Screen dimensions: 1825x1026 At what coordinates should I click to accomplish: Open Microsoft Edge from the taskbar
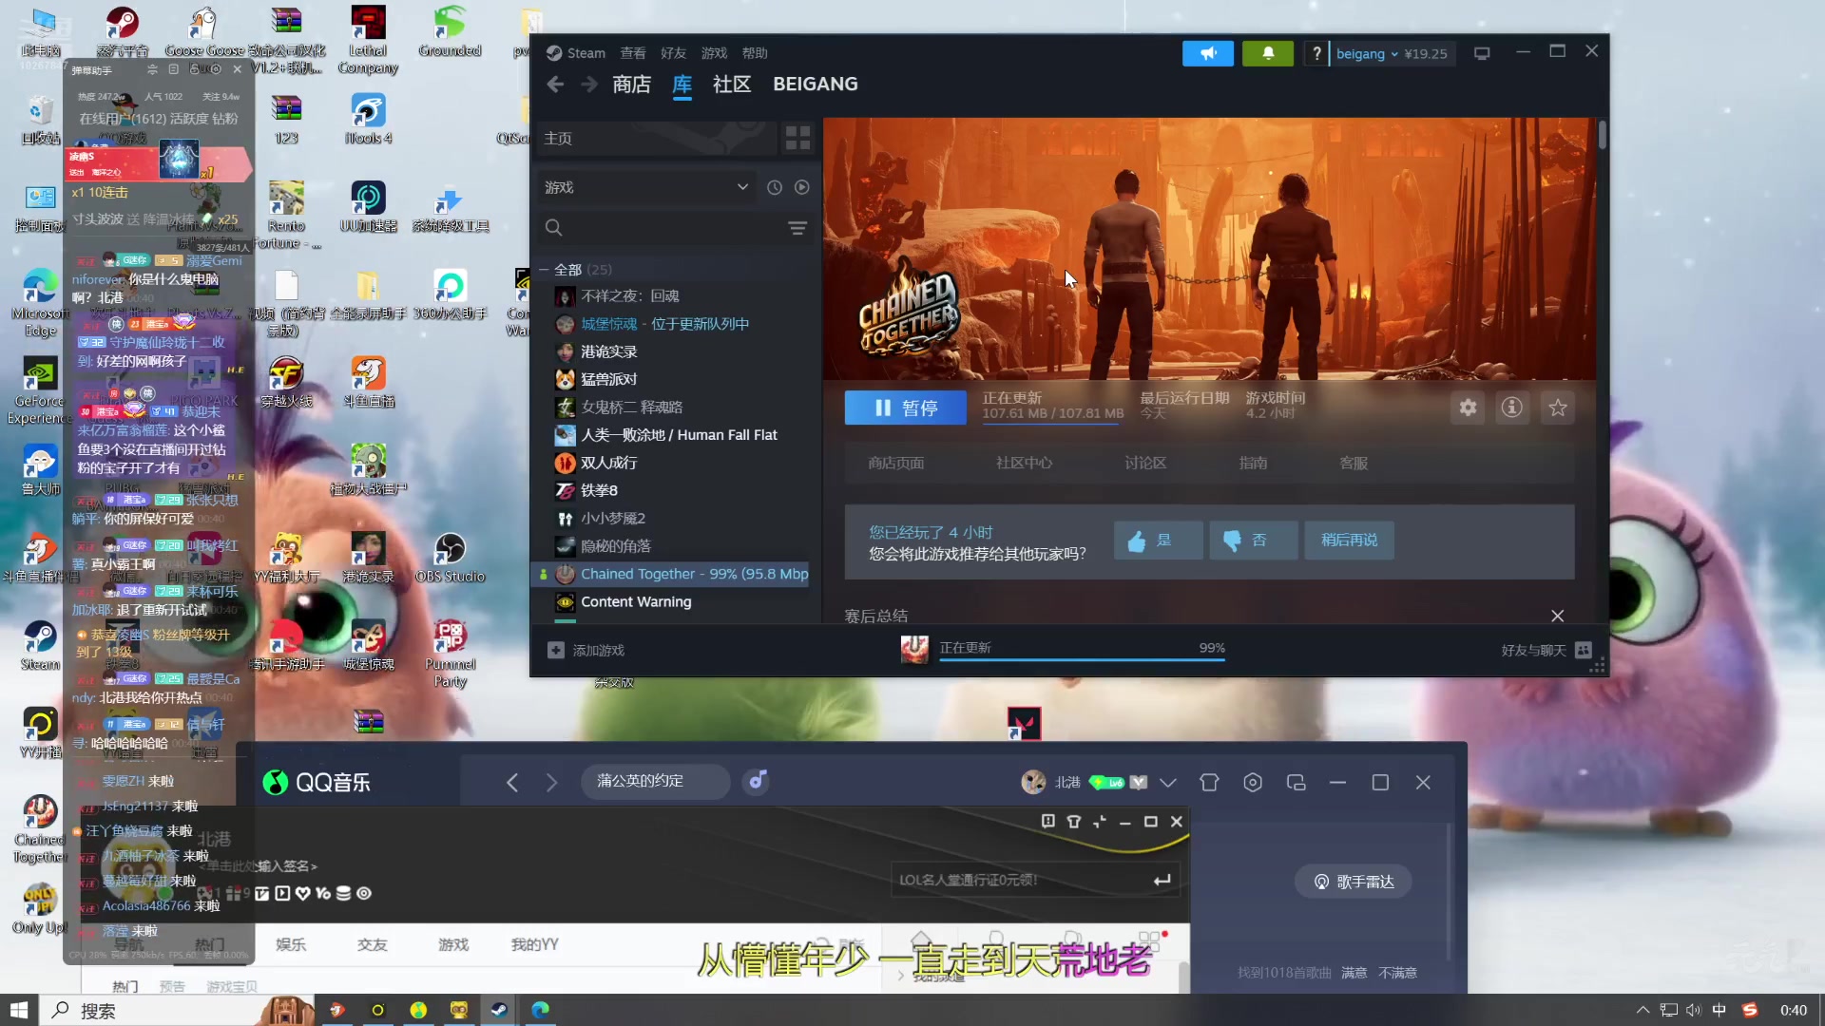[x=540, y=1010]
